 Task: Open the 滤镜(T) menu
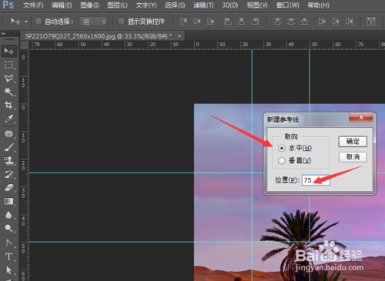pos(203,5)
